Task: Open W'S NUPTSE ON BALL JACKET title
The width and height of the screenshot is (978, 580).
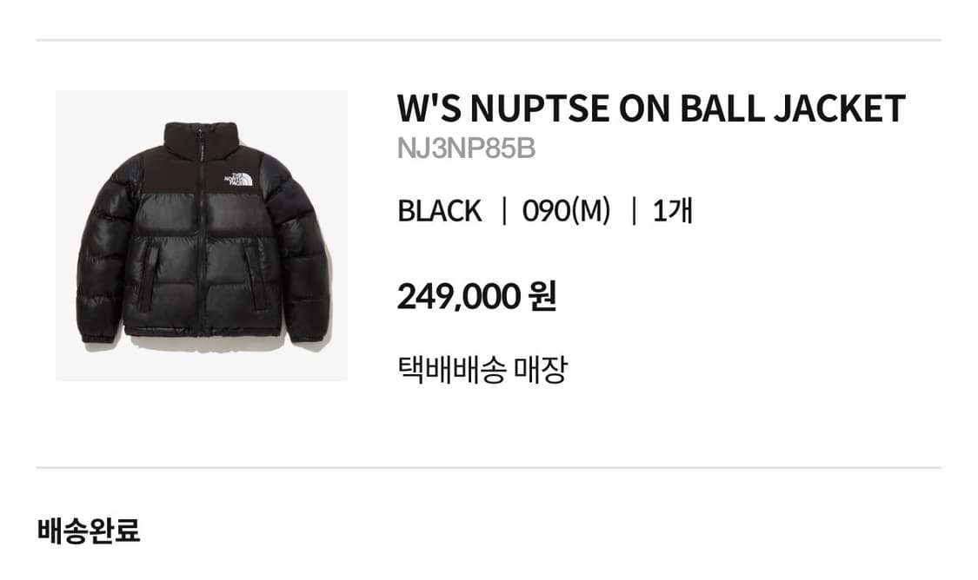Action: point(651,109)
